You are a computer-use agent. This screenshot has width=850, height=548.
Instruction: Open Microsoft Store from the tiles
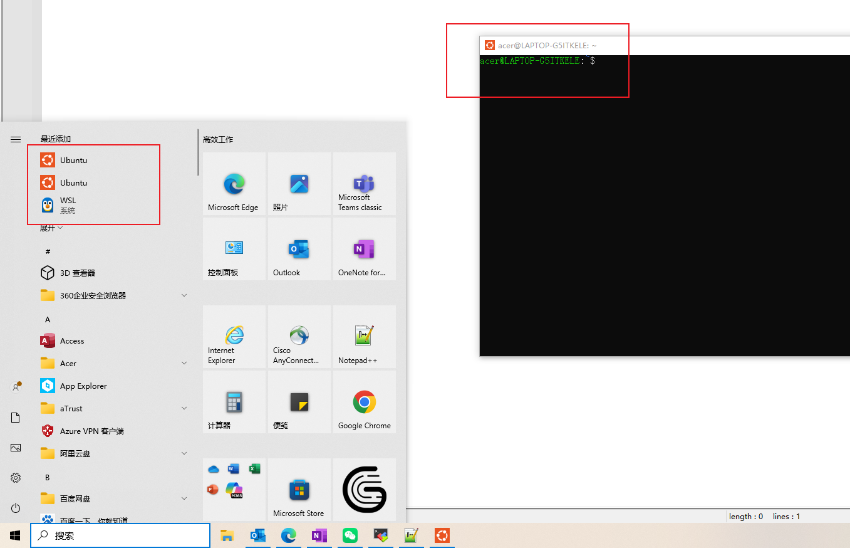tap(299, 489)
